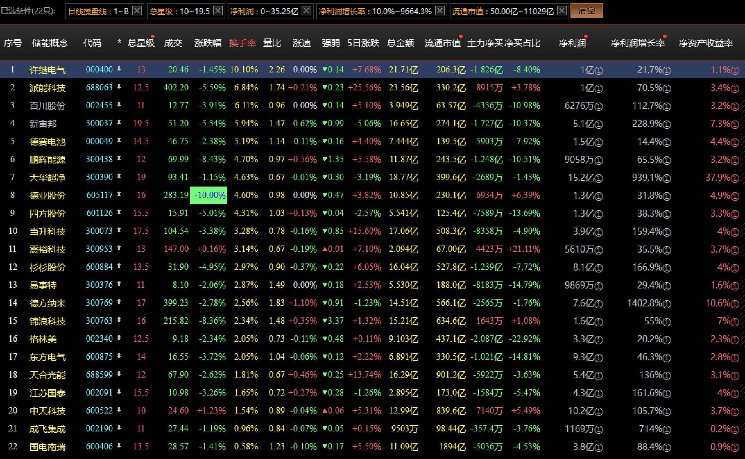745x459 pixels.
Task: Select stock 四方股份
Action: tap(47, 213)
